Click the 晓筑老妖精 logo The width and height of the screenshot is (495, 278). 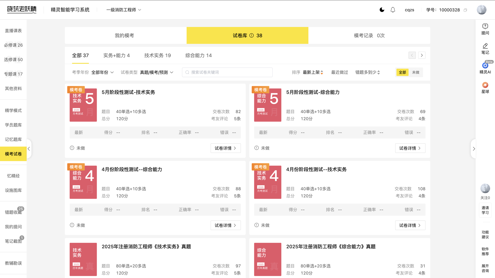(22, 10)
